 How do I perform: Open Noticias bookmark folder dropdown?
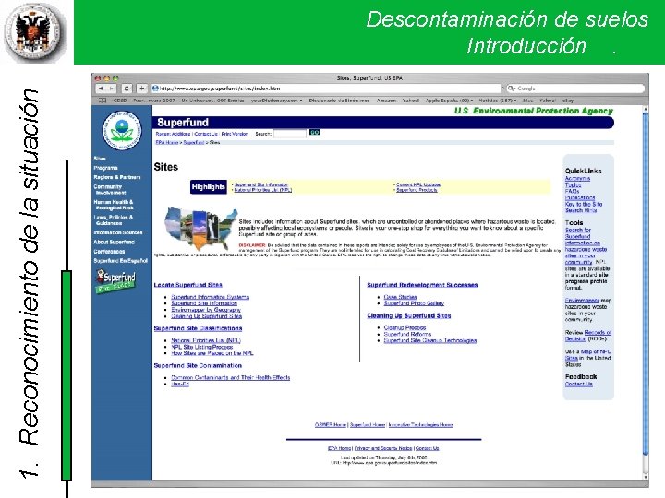[x=498, y=101]
